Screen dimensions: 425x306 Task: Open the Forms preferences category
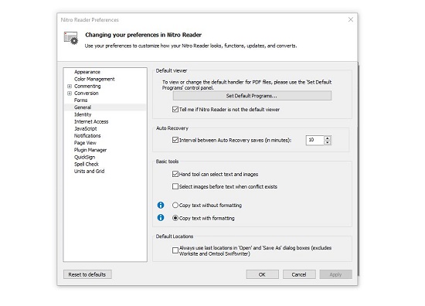pyautogui.click(x=81, y=100)
